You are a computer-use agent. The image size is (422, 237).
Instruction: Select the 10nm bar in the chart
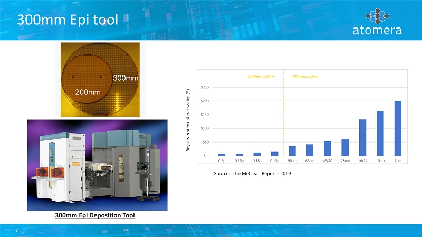click(x=380, y=133)
